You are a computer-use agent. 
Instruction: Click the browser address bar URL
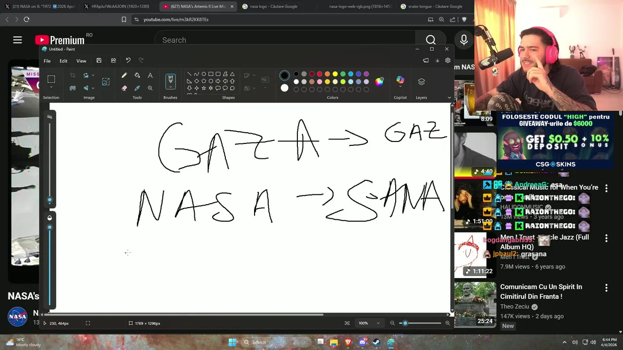pyautogui.click(x=176, y=19)
